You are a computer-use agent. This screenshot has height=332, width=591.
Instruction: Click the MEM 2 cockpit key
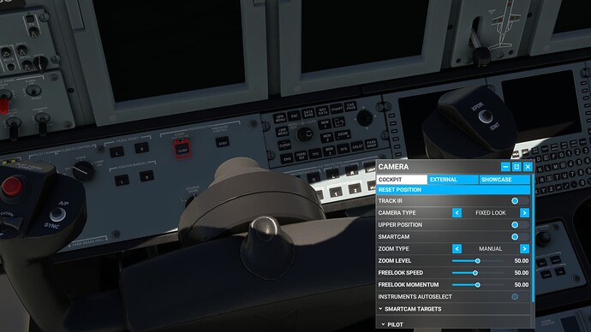[x=327, y=138]
